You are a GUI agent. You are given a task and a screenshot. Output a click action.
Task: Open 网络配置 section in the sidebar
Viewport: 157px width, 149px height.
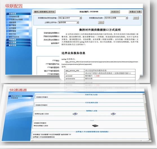(18, 40)
